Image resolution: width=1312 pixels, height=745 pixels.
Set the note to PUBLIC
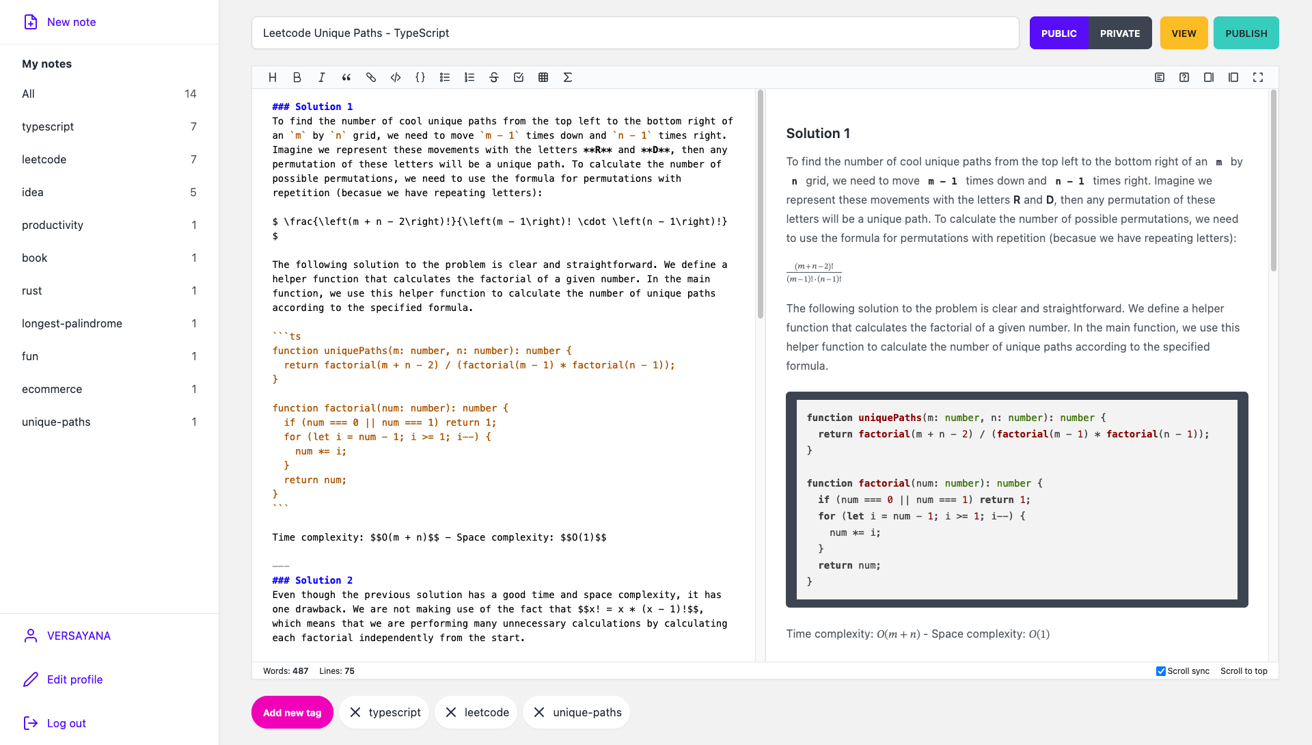1060,33
